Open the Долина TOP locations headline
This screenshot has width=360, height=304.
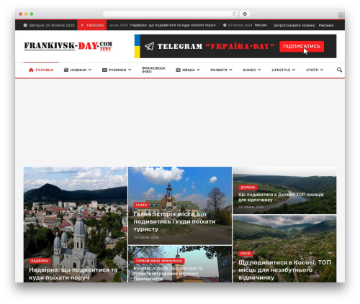click(x=281, y=197)
